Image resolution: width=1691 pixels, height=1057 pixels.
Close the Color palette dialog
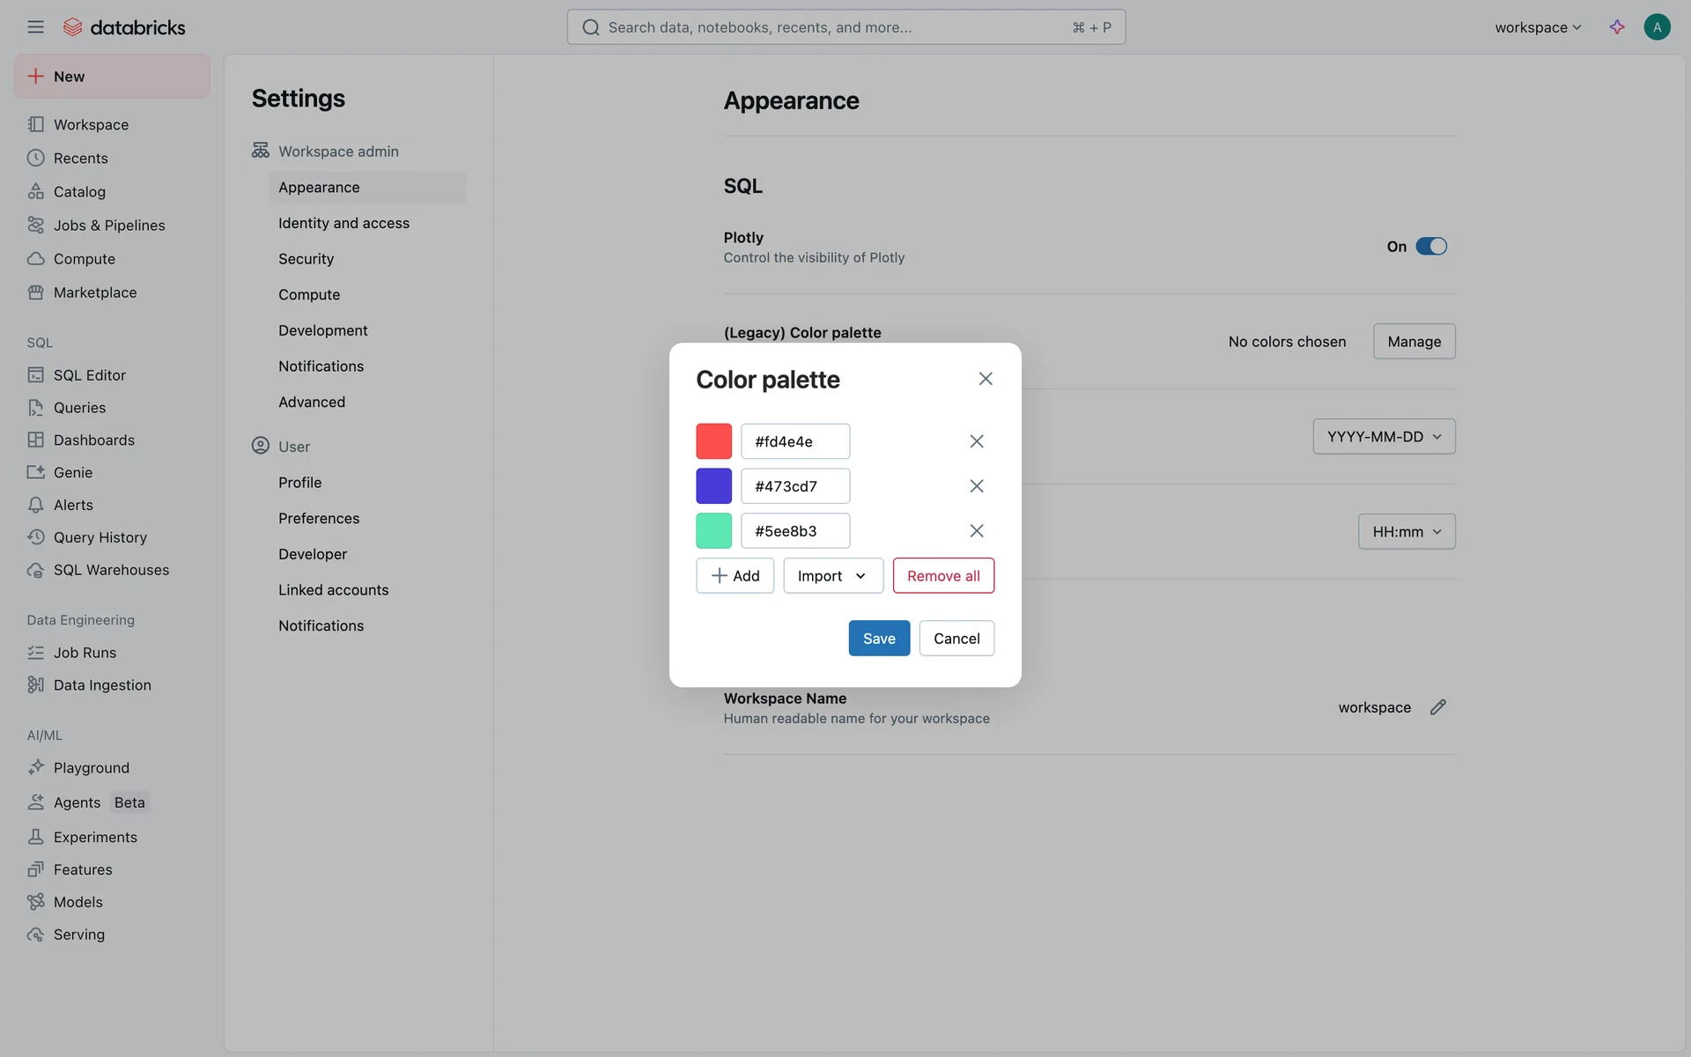coord(985,379)
